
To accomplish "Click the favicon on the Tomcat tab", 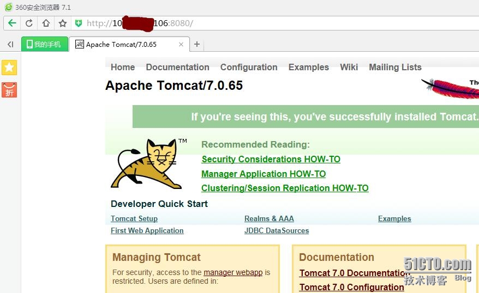I will click(x=80, y=44).
